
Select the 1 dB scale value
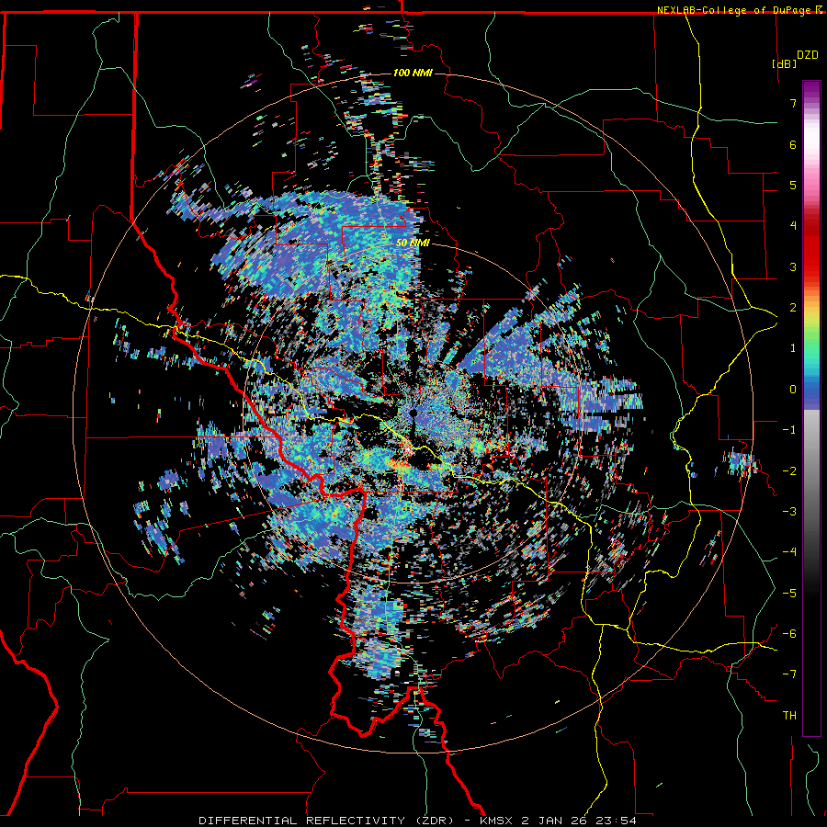coord(793,348)
